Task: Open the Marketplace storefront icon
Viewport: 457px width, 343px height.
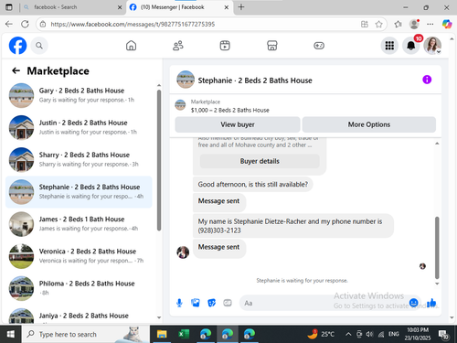Action: point(271,46)
